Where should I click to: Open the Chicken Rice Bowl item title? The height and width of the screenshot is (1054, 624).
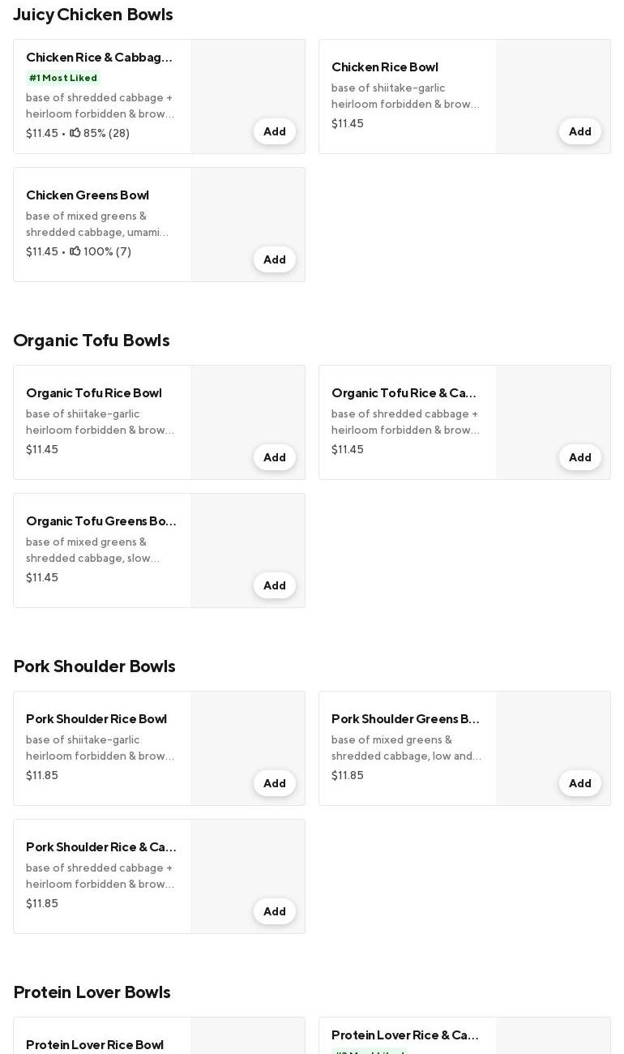point(384,67)
